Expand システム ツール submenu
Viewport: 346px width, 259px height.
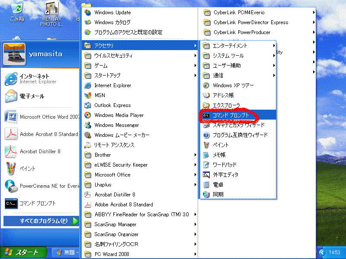coord(238,56)
